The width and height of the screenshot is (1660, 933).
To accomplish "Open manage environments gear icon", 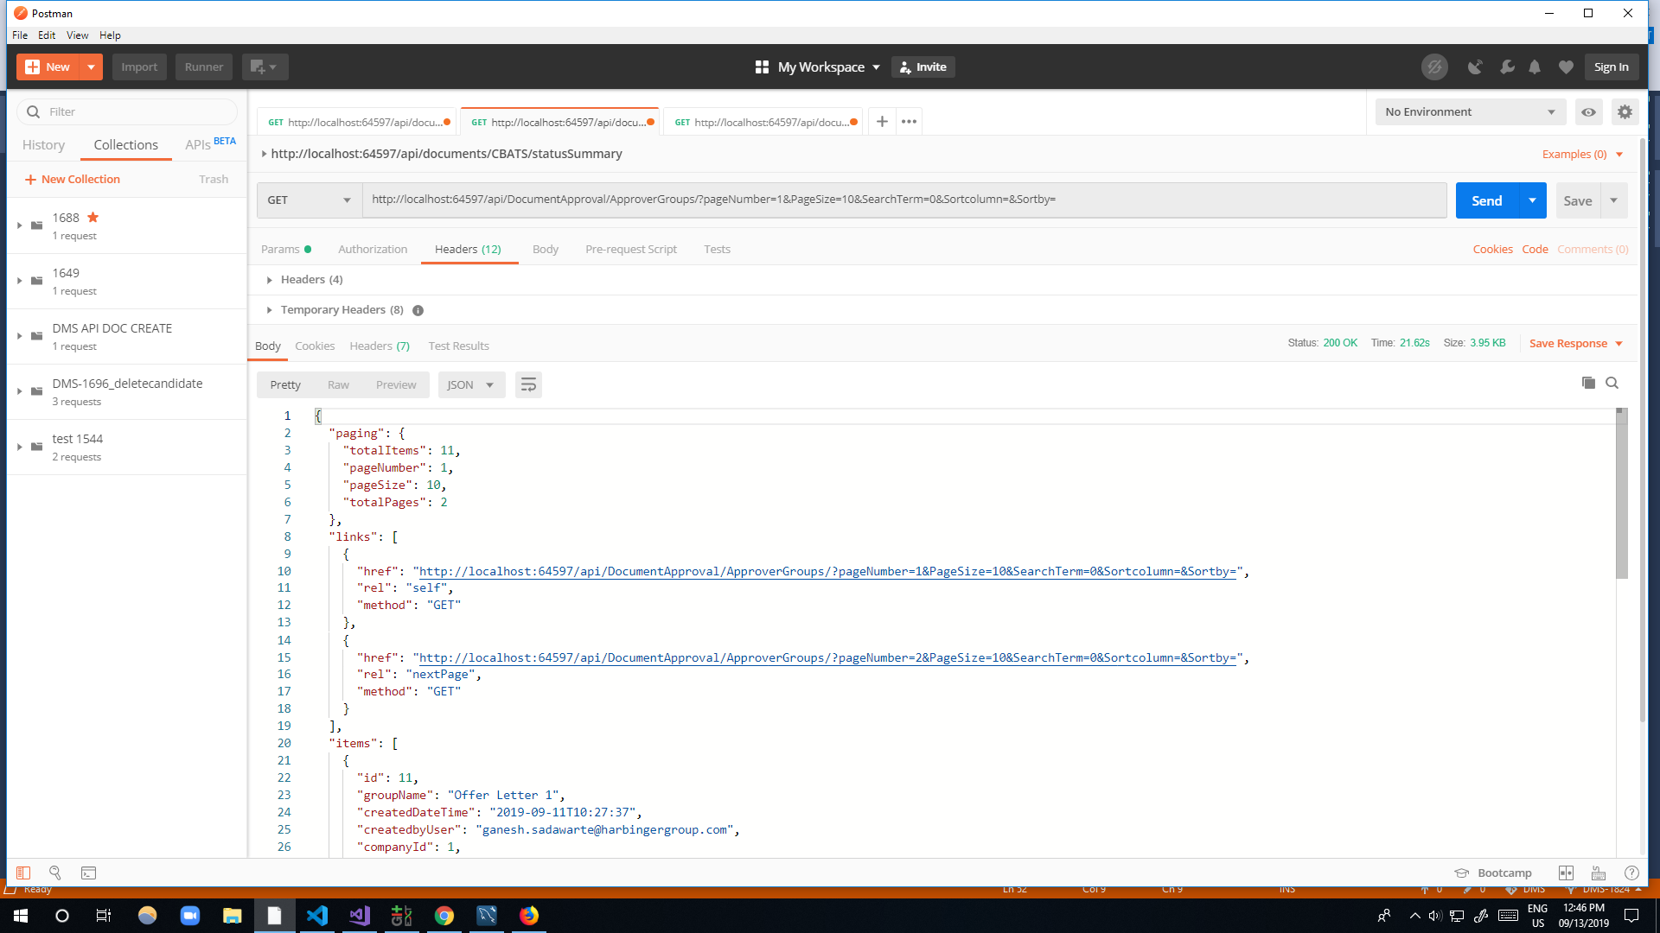I will point(1625,112).
